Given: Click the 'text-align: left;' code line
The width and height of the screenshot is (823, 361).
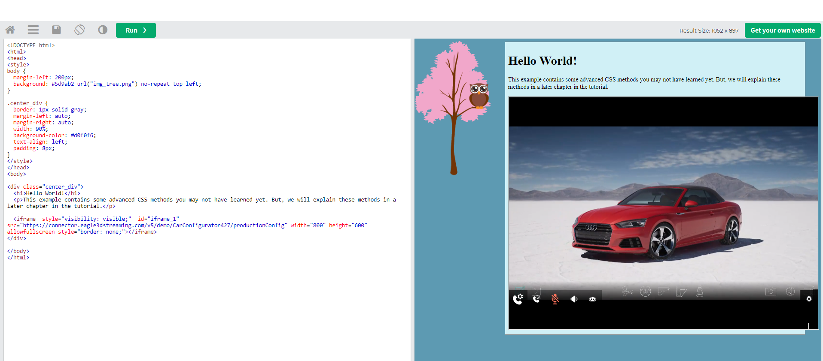Looking at the screenshot, I should coord(40,141).
